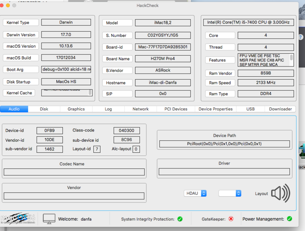Image resolution: width=305 pixels, height=231 pixels.
Task: Click the Ram Vendor value 859B
Action: [x=266, y=73]
